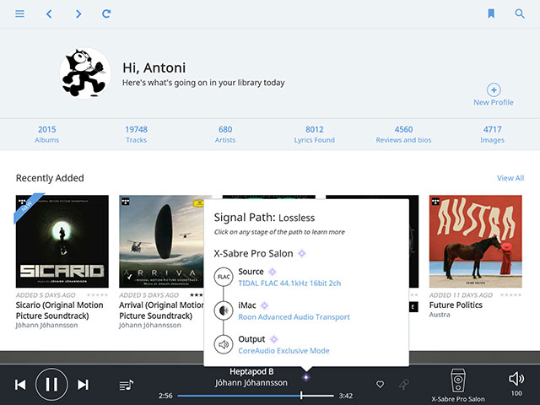Open bookmarks with the bookmark icon
Viewport: 540px width, 405px height.
tap(491, 13)
